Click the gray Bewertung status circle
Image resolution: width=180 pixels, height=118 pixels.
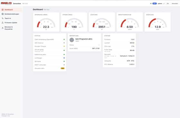72,40
